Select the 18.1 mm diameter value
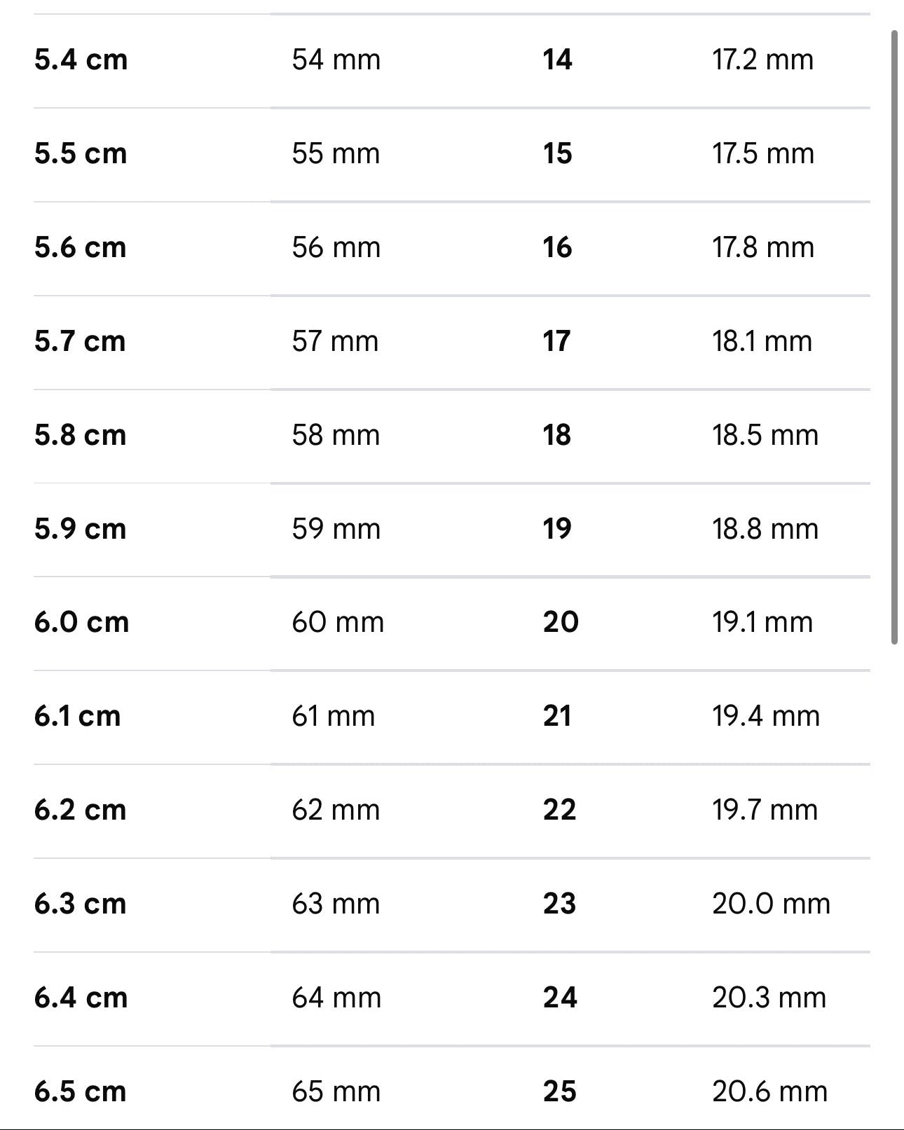This screenshot has width=904, height=1130. click(762, 341)
